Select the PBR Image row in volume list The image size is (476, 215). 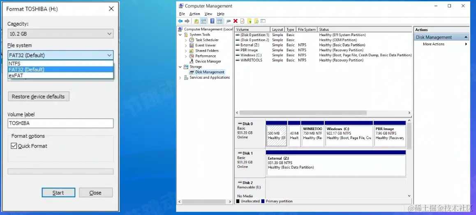[x=323, y=50]
